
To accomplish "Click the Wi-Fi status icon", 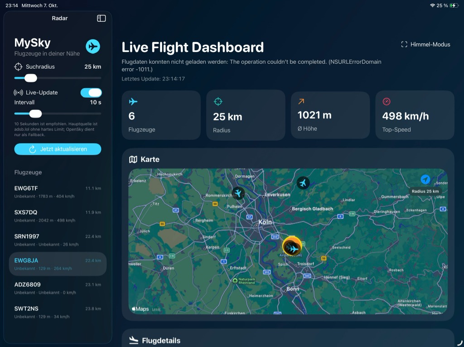I will [x=432, y=5].
